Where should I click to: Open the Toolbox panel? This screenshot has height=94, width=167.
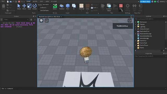click(x=62, y=7)
